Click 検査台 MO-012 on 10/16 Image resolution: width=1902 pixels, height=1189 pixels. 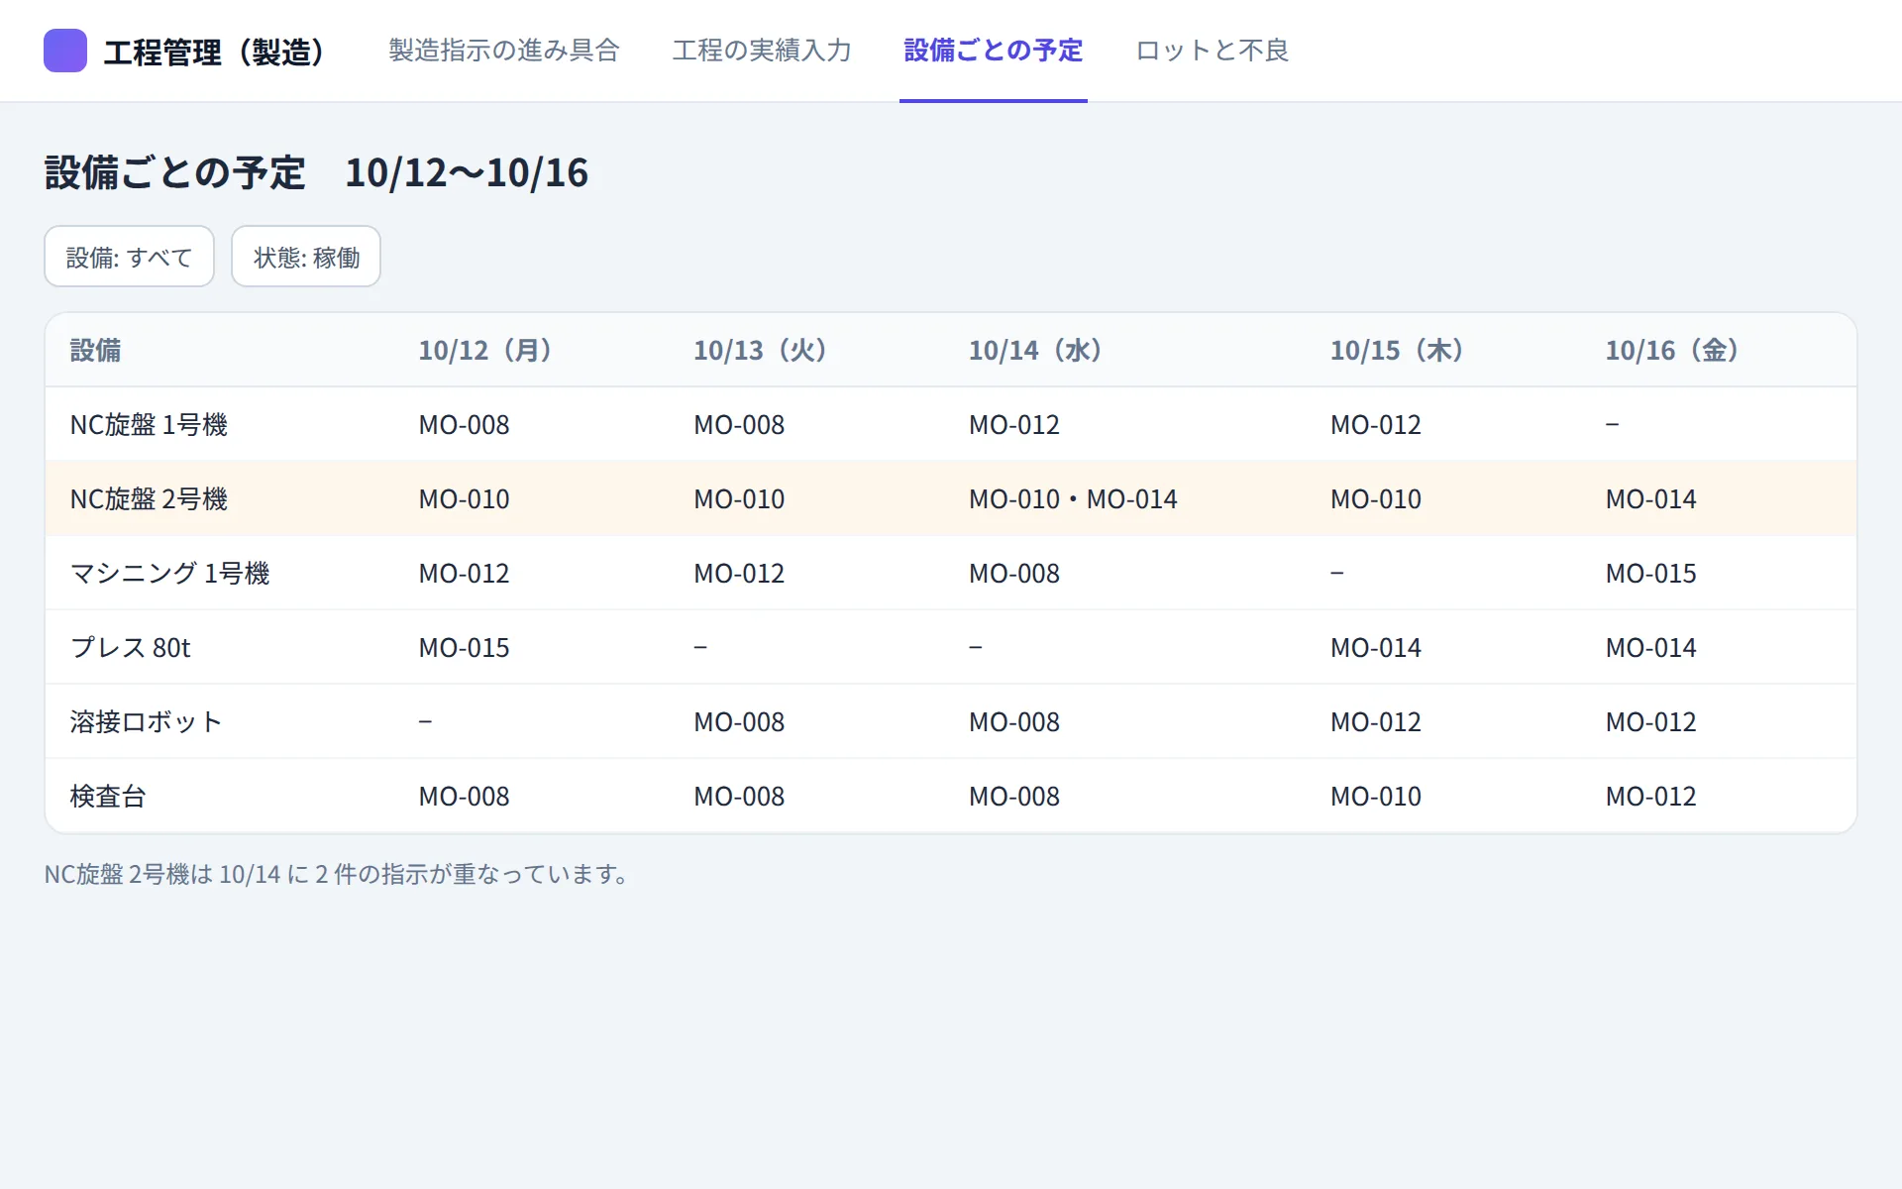[1650, 796]
